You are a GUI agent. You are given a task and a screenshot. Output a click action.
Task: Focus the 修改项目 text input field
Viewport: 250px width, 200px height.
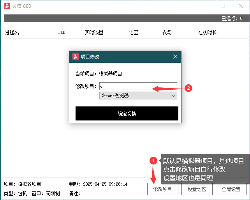coord(138,86)
